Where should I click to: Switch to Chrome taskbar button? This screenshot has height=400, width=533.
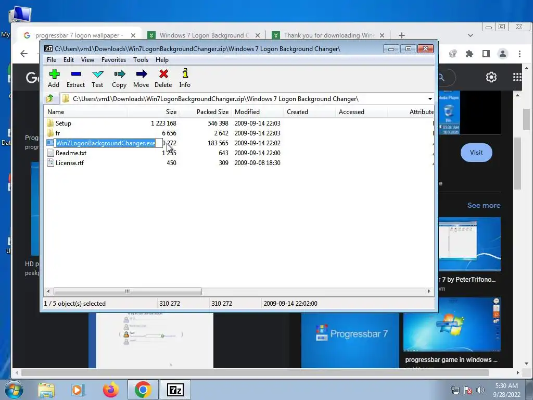coord(143,390)
